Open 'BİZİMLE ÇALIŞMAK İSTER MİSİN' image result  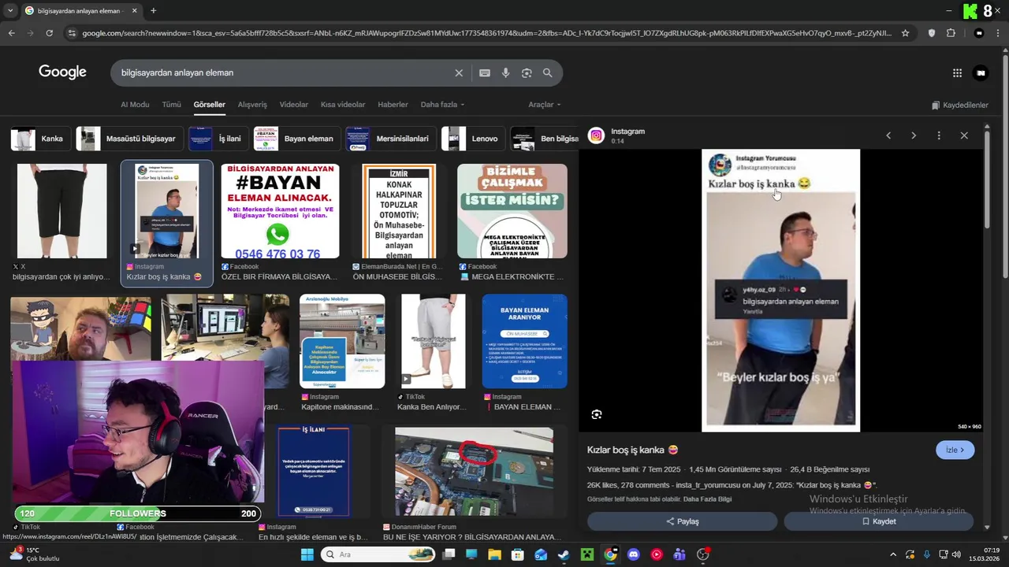coord(512,211)
